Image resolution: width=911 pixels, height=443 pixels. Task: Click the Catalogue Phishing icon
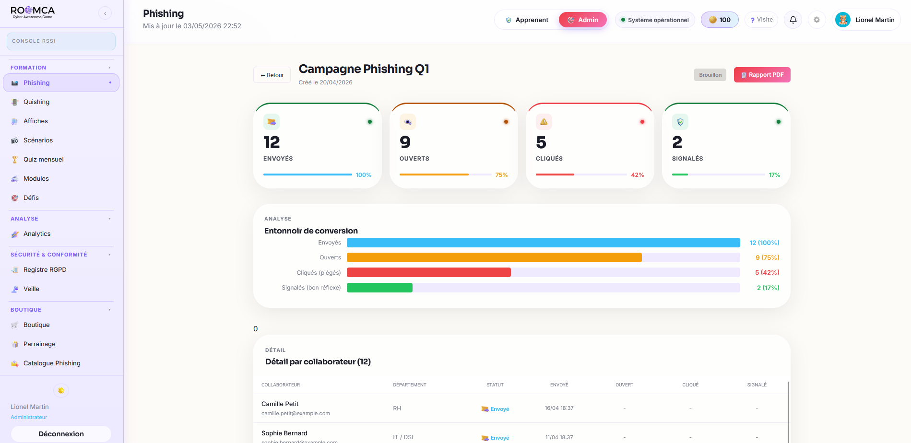[15, 363]
